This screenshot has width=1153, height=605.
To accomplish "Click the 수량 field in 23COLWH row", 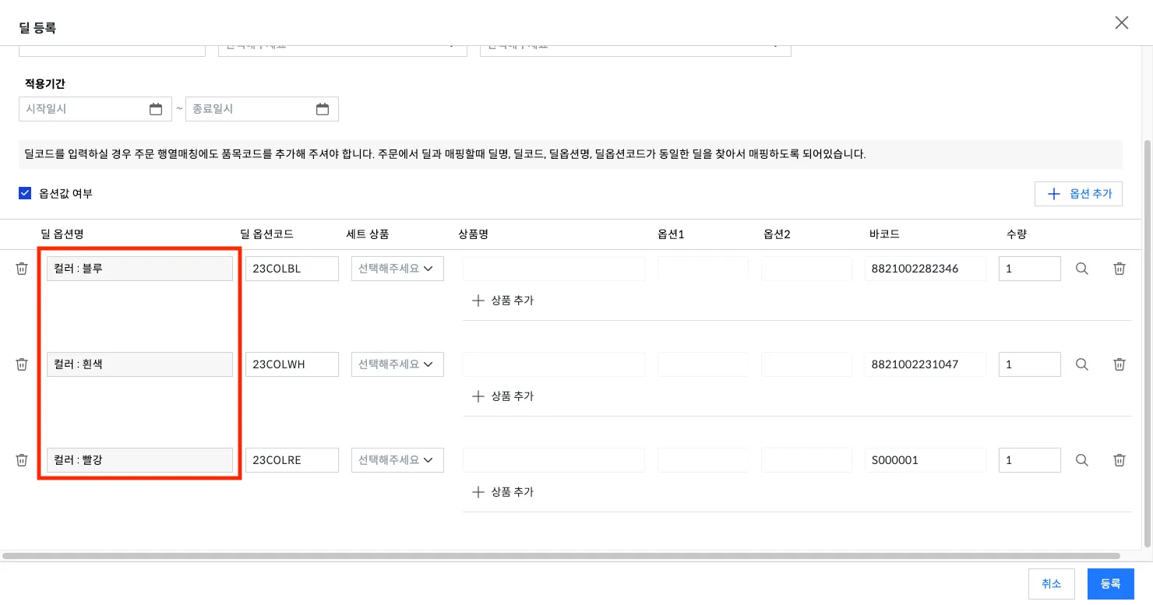I will (x=1030, y=364).
